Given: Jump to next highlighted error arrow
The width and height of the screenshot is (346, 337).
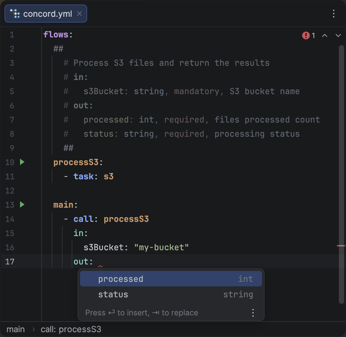Looking at the screenshot, I should [x=338, y=35].
